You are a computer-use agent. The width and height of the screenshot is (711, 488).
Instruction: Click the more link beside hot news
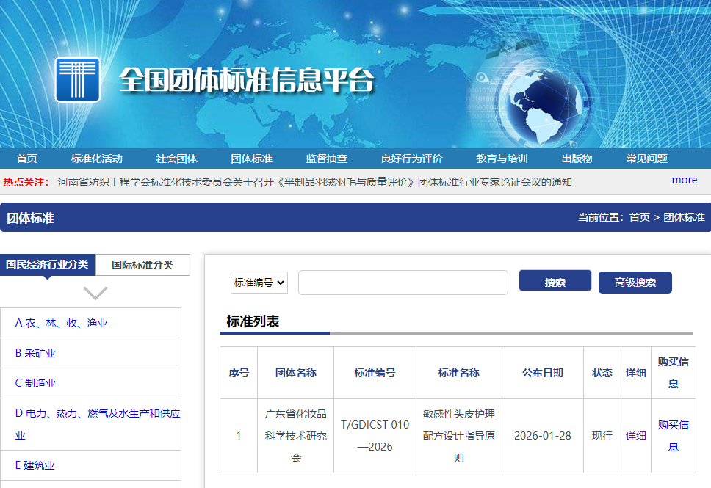point(684,180)
